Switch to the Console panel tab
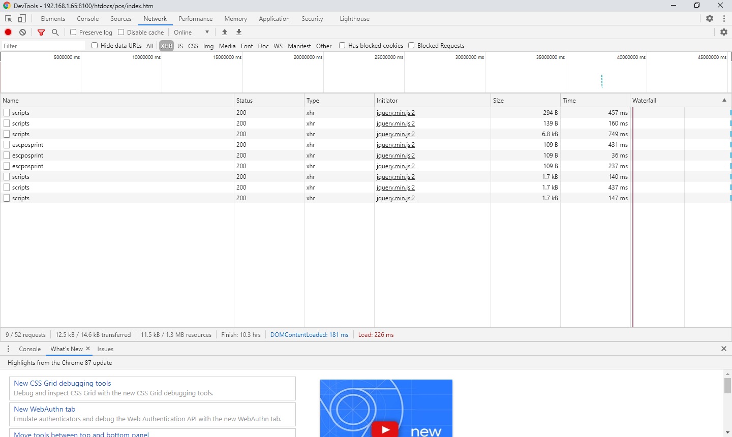Screen dimensions: 732x437 [87, 18]
